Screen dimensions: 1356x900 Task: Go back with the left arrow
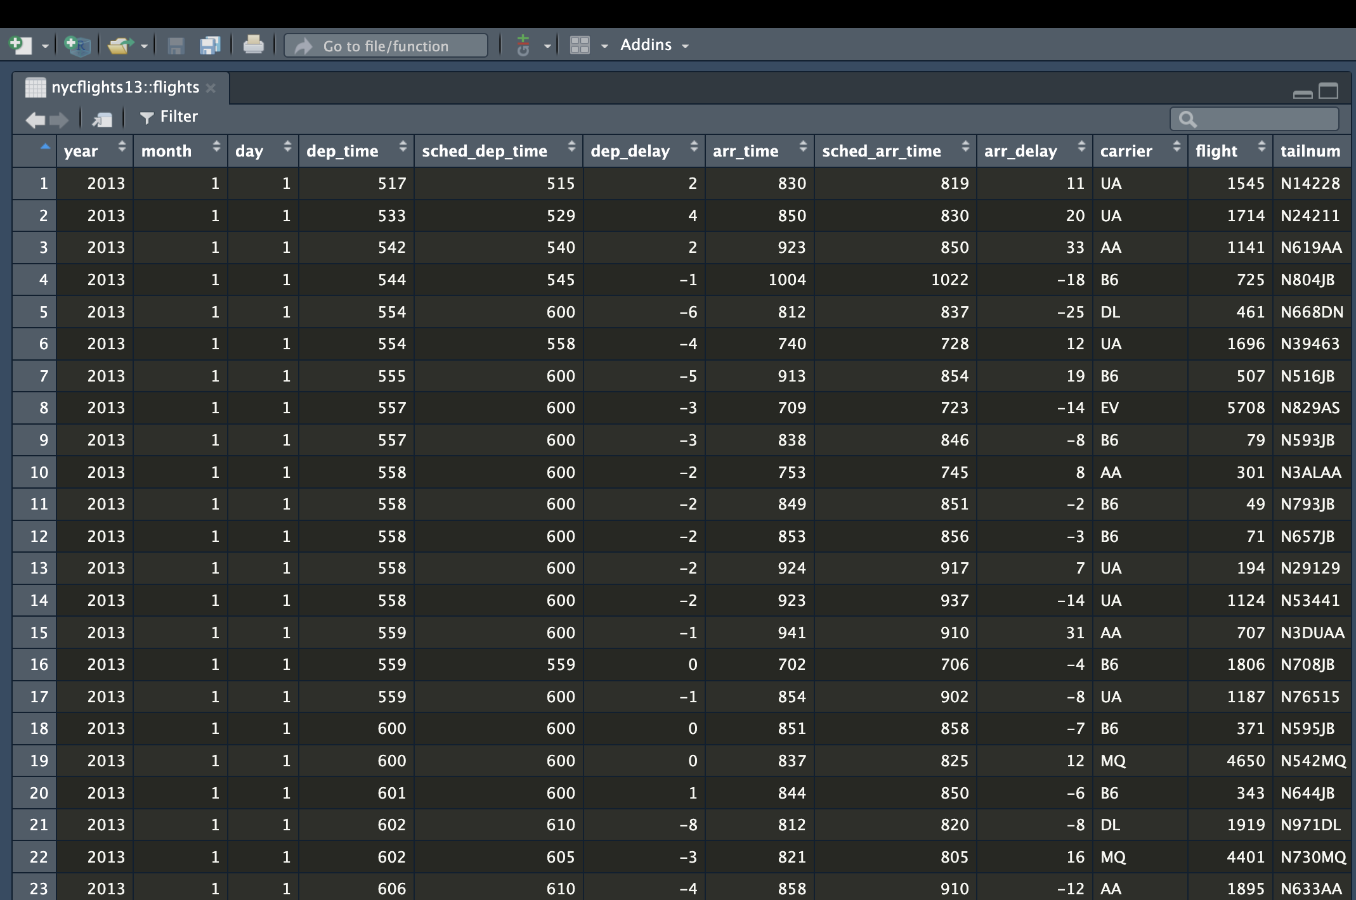point(35,119)
